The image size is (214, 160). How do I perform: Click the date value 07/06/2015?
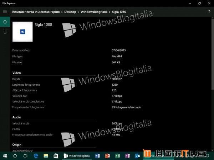(x=119, y=50)
